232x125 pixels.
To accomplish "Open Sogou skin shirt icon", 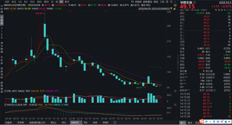I will [222, 122].
